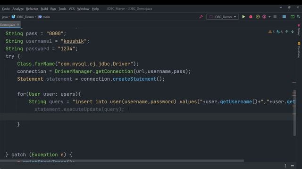
Task: Open the Help menu
Action: [x=95, y=9]
